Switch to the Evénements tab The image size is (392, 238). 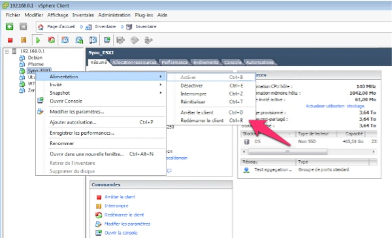[x=206, y=62]
